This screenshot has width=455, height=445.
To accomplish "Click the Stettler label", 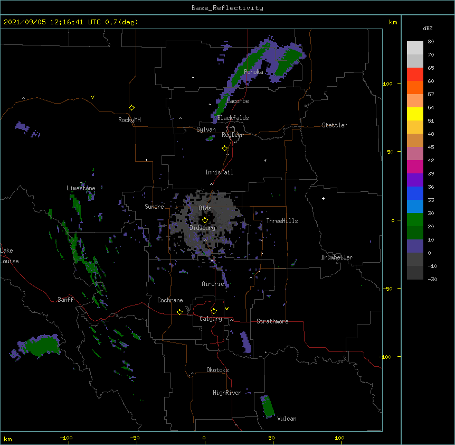I will 335,125.
